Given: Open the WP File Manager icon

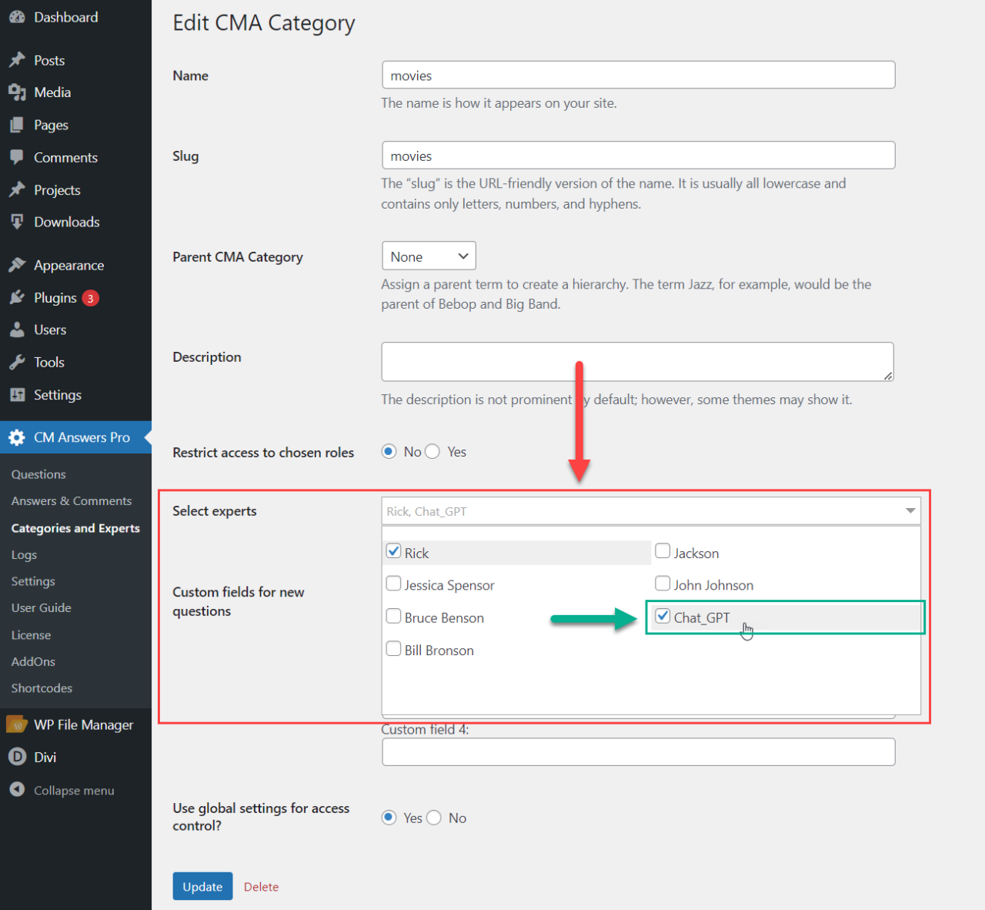Looking at the screenshot, I should point(17,724).
